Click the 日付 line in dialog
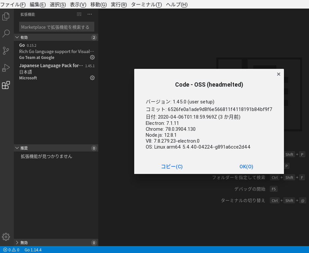Screen dimensions: 309x253 (x=193, y=117)
